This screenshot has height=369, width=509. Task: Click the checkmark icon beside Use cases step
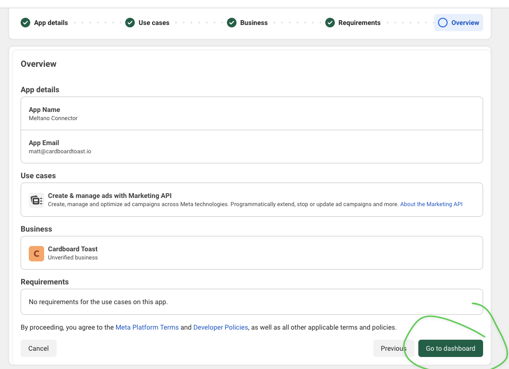(130, 23)
